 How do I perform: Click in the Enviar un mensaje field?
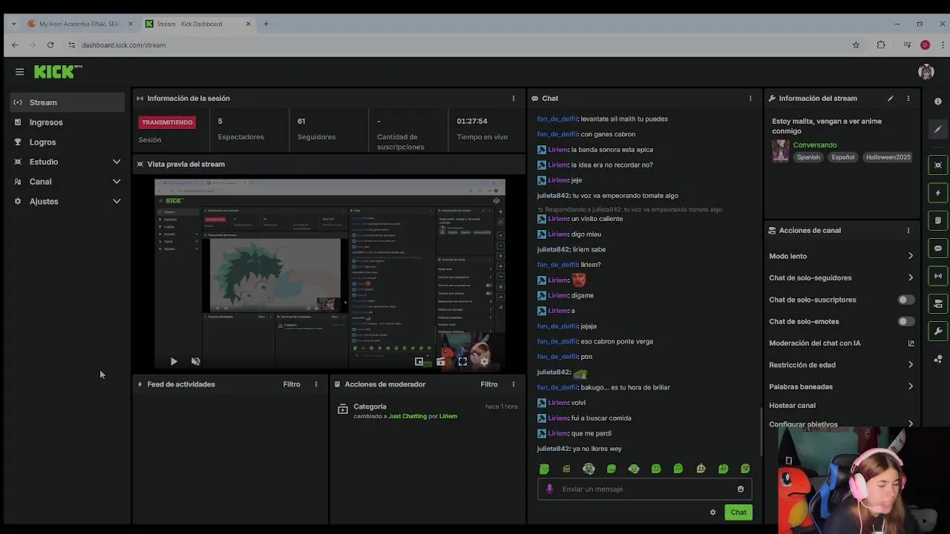click(644, 489)
